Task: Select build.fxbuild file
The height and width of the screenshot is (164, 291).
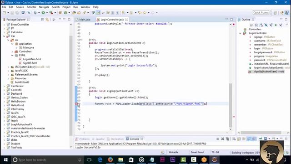Action: [22, 82]
